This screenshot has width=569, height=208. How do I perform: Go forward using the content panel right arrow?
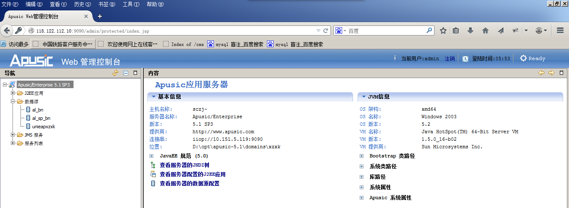(x=551, y=73)
